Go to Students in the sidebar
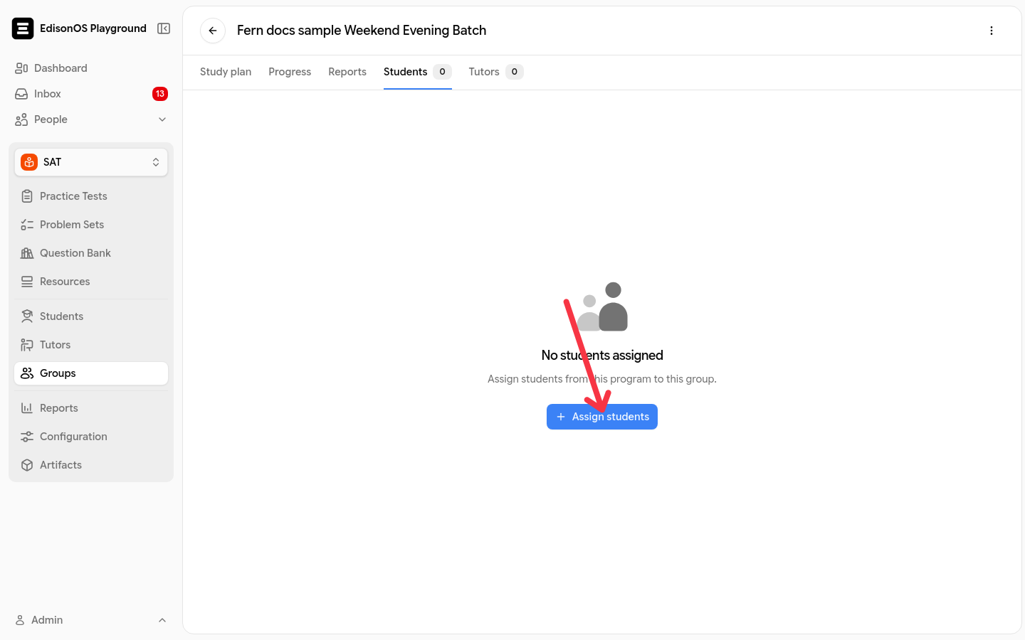1025x640 pixels. coord(91,316)
